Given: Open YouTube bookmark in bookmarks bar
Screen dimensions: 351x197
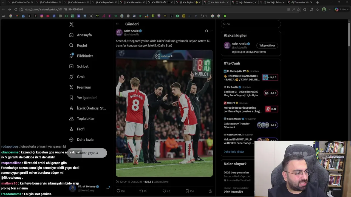Looking at the screenshot, I should [48, 16].
